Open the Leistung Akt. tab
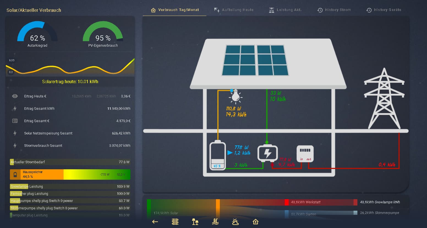Image resolution: width=427 pixels, height=228 pixels. tap(285, 10)
